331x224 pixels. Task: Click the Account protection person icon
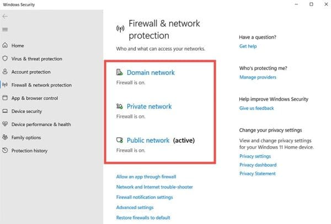(x=5, y=71)
